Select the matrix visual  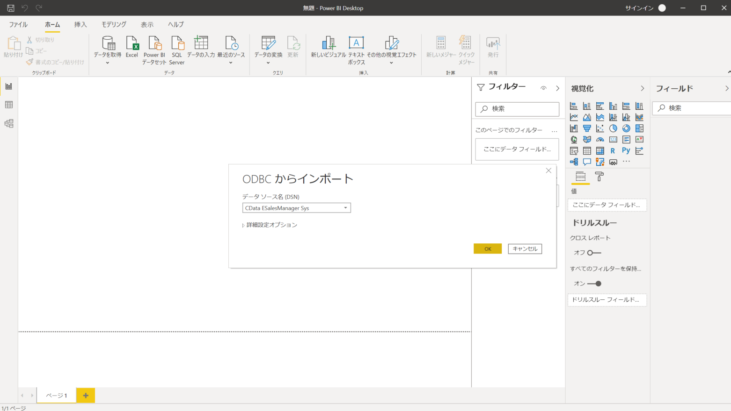pos(600,151)
